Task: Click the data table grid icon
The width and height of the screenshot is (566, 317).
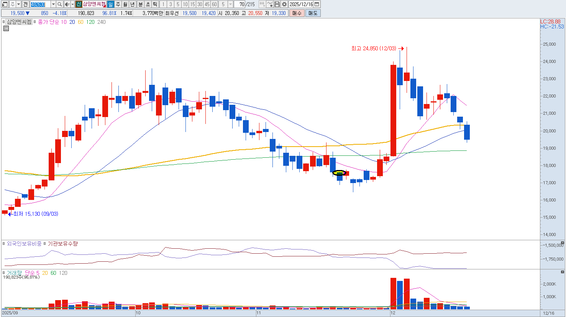Action: [6, 28]
